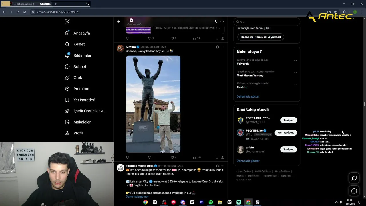This screenshot has height=206, width=366.
Task: Open Spotify from taskbar
Action: pos(211,202)
